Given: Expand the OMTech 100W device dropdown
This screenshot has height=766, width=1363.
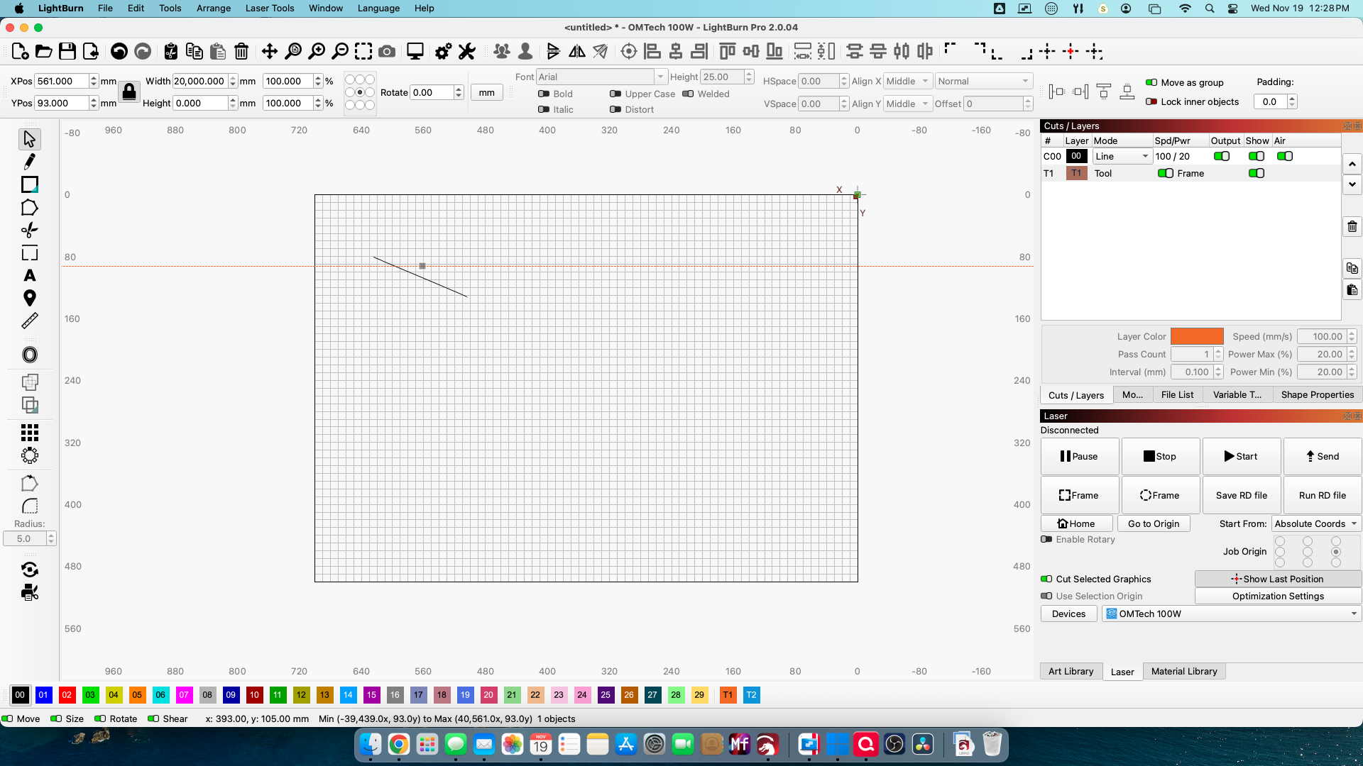Looking at the screenshot, I should point(1232,614).
